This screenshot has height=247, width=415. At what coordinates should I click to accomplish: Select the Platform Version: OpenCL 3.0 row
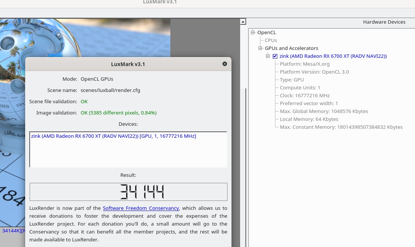point(314,72)
